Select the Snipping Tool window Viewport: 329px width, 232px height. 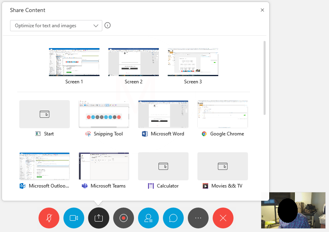pos(104,114)
